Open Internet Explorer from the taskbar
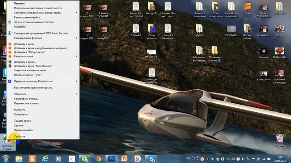Viewport: 291px width, 163px height. (x=45, y=158)
